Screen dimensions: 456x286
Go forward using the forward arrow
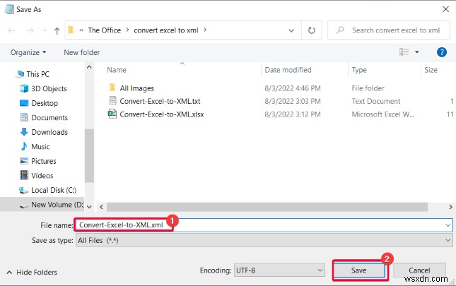coord(30,30)
